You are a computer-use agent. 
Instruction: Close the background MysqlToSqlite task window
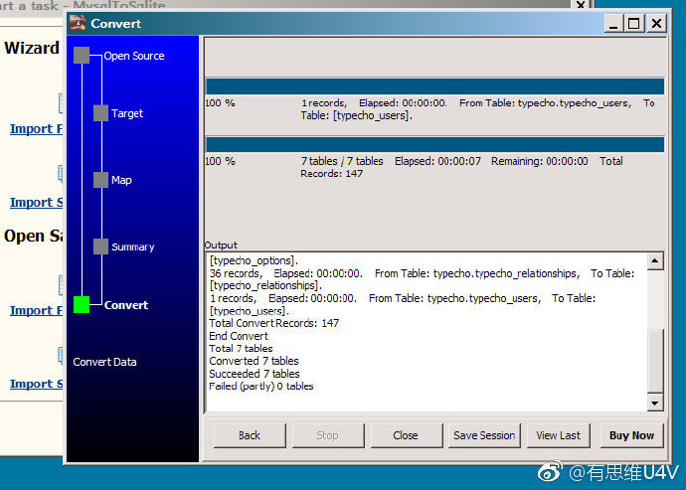[581, 4]
